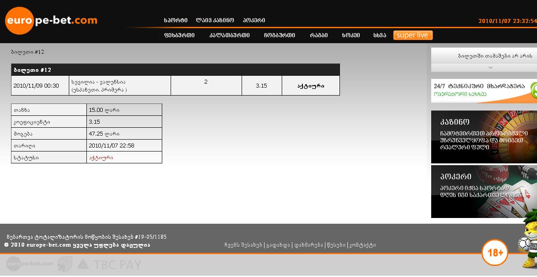Select the ჩოგბურთი sport tab

pyautogui.click(x=280, y=35)
